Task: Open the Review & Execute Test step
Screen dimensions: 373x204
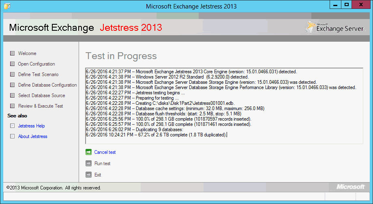Action: [x=41, y=106]
